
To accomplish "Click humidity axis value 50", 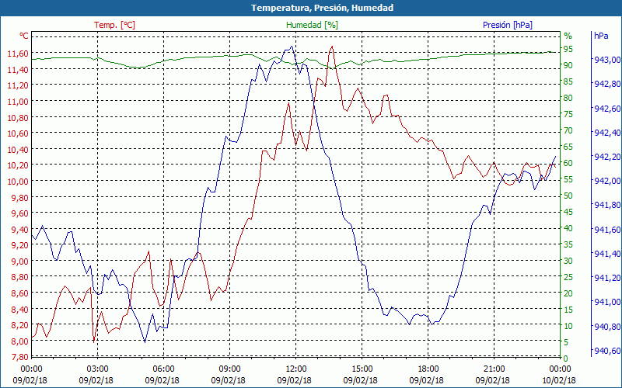I will [x=568, y=196].
